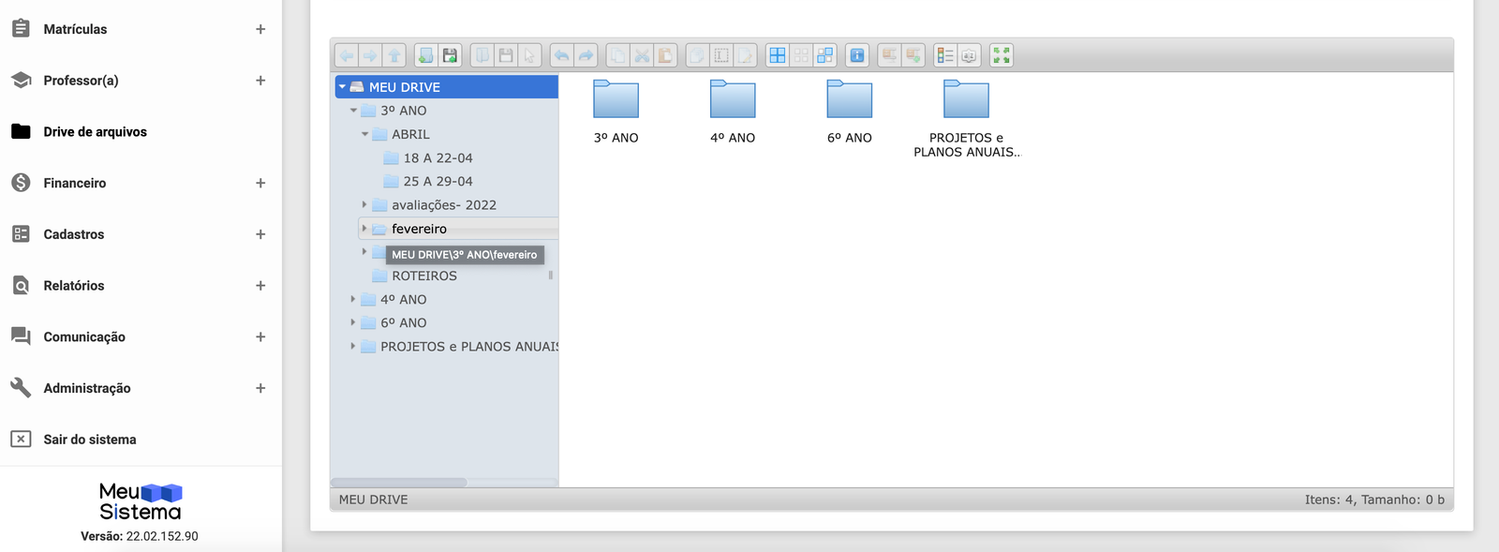Select the 18 A 22-04 tree folder

[438, 158]
